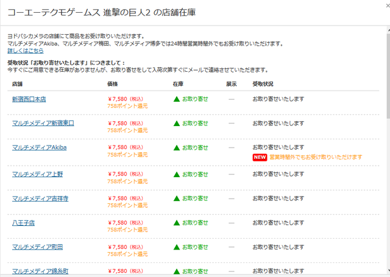Click お取り寄せいたします status for 八王子店
Screen dimensions: 390x277
pyautogui.click(x=278, y=223)
